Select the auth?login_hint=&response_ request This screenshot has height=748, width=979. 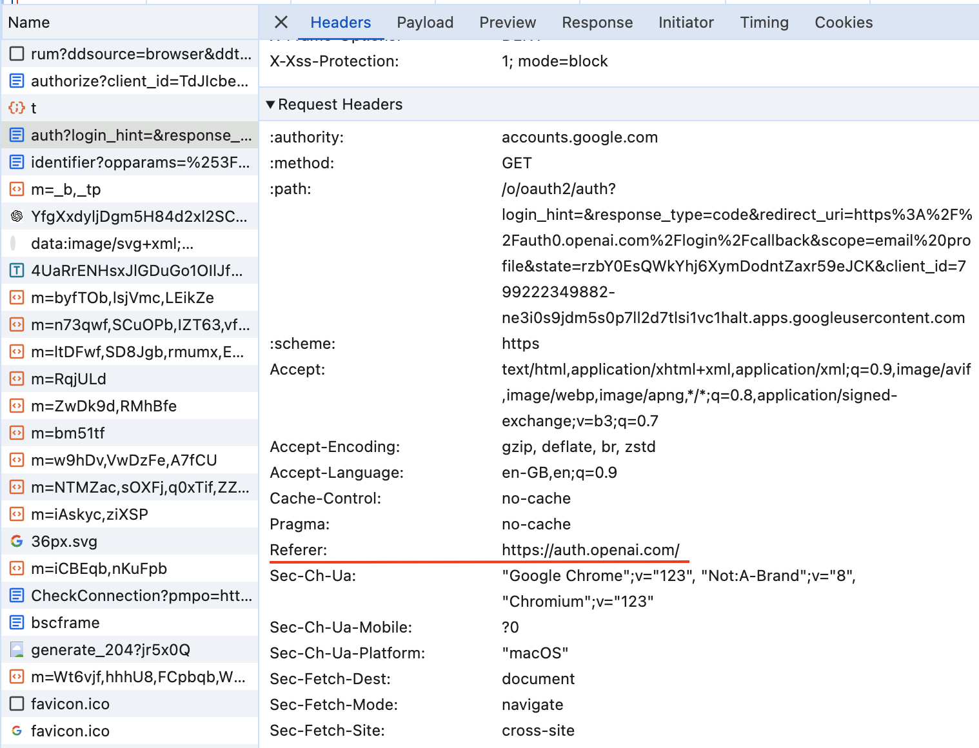point(130,135)
